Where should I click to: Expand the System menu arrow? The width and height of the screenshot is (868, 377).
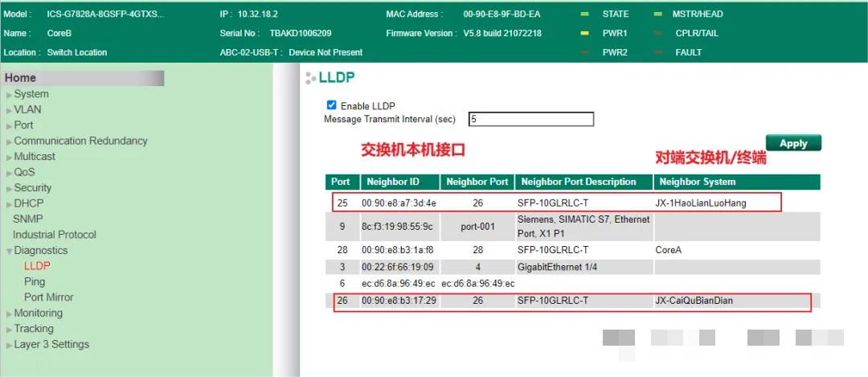(10, 95)
